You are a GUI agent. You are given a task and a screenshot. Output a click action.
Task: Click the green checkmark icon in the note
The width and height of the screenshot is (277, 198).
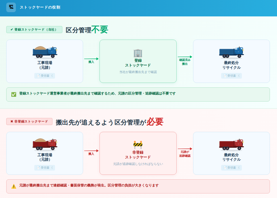pos(14,94)
